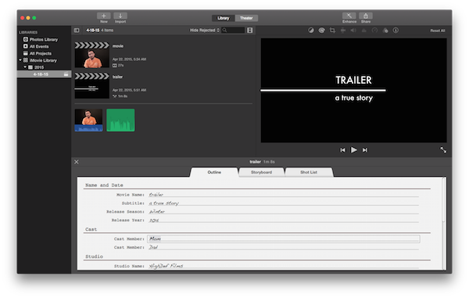The width and height of the screenshot is (469, 298).
Task: Play the trailer in the viewer
Action: tap(354, 150)
